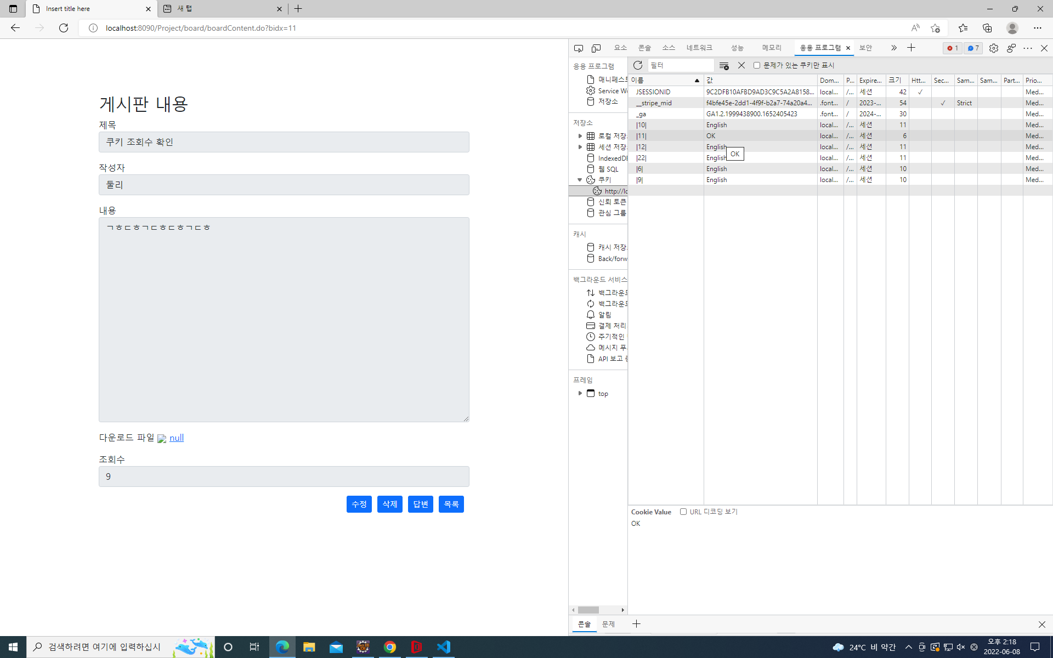Refresh the cookies table
The width and height of the screenshot is (1053, 658).
tap(637, 65)
